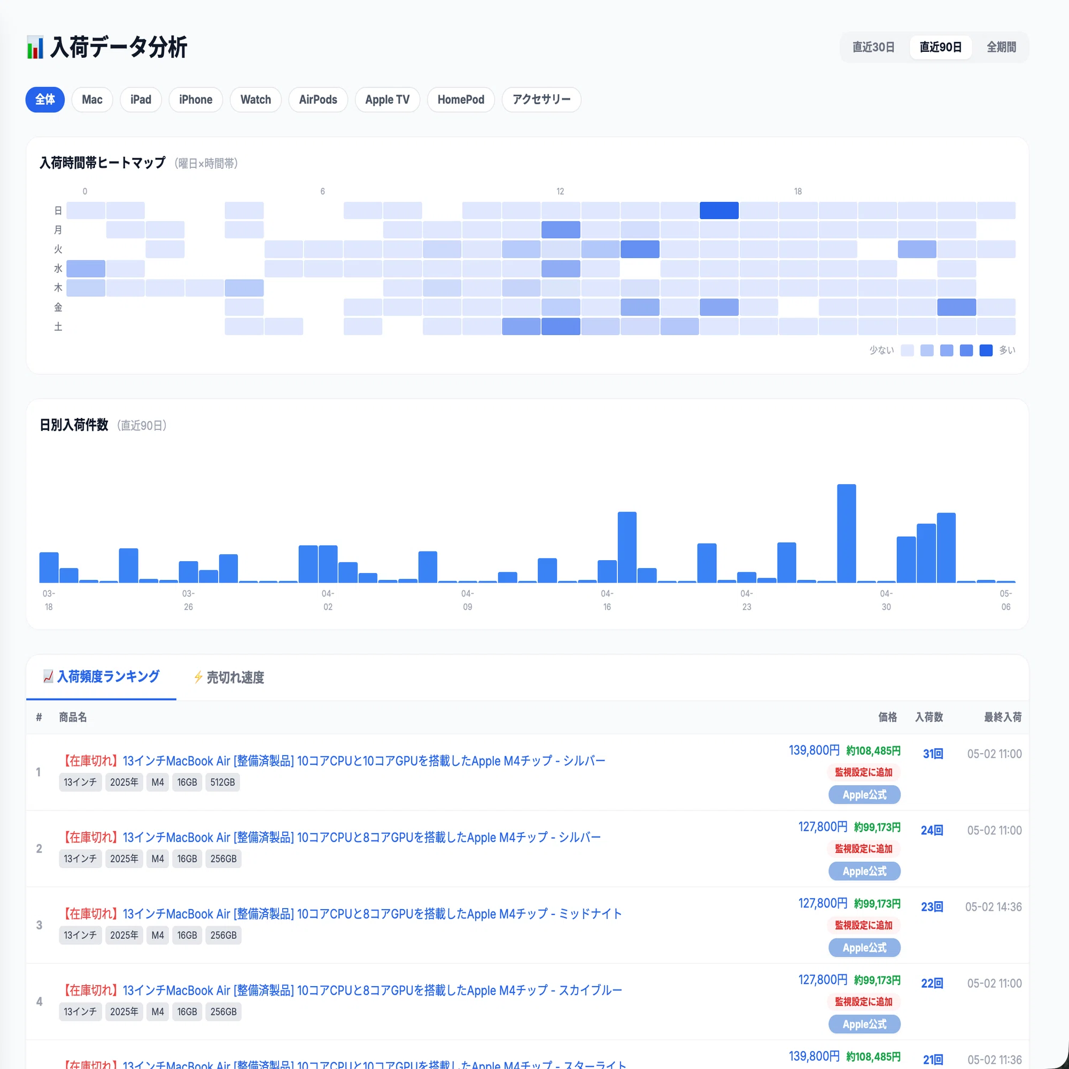Click the 05-02 14:36 last arrival time
Viewport: 1069px width, 1069px height.
coord(993,907)
